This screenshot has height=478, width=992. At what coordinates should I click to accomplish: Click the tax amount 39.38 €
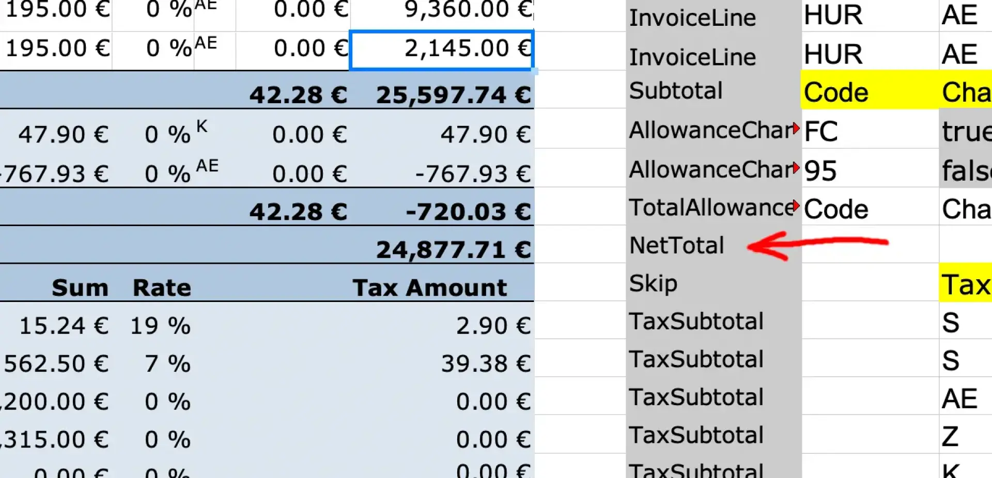coord(486,363)
